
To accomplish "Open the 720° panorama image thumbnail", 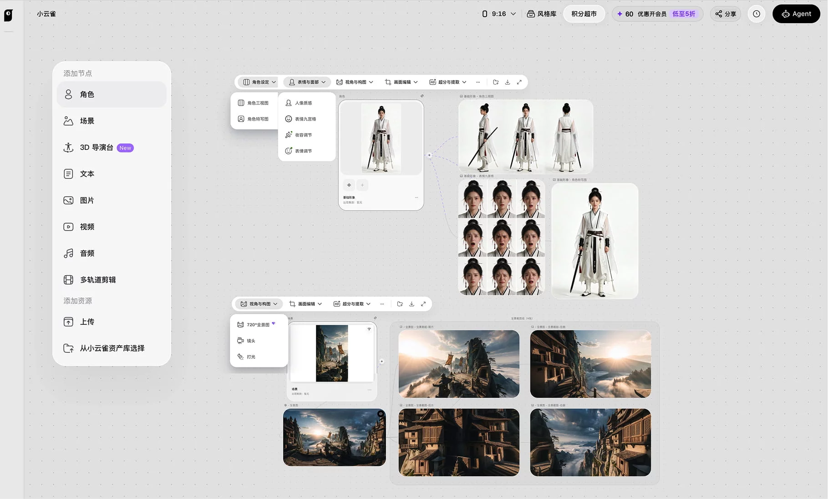I will pyautogui.click(x=335, y=437).
